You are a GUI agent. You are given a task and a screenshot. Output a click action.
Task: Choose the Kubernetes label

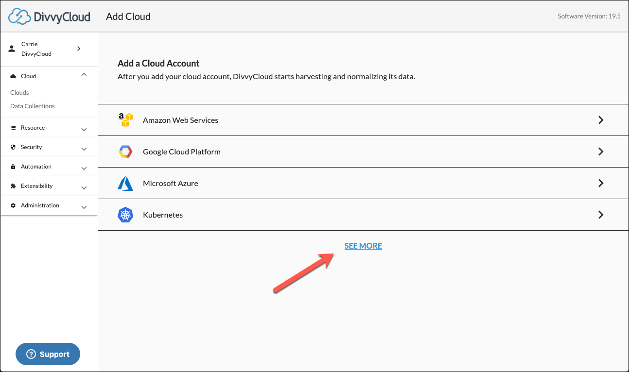pos(163,215)
